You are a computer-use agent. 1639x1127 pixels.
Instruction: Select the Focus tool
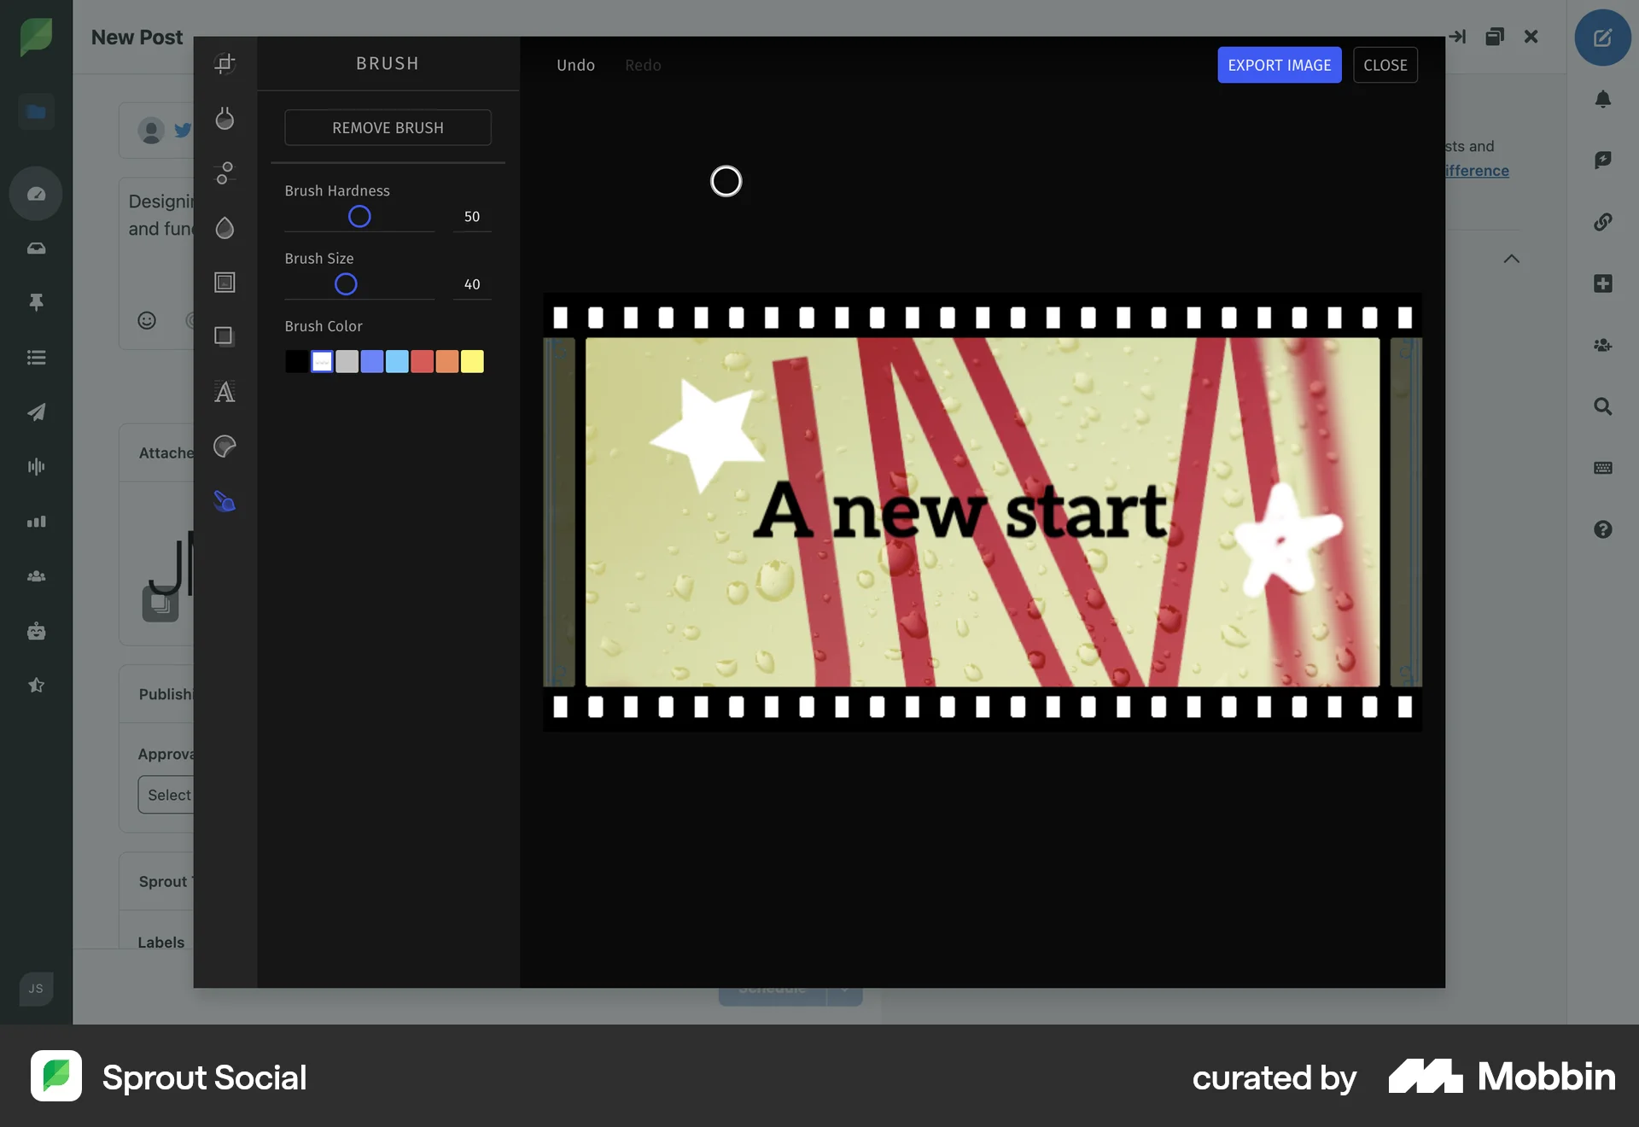point(225,227)
